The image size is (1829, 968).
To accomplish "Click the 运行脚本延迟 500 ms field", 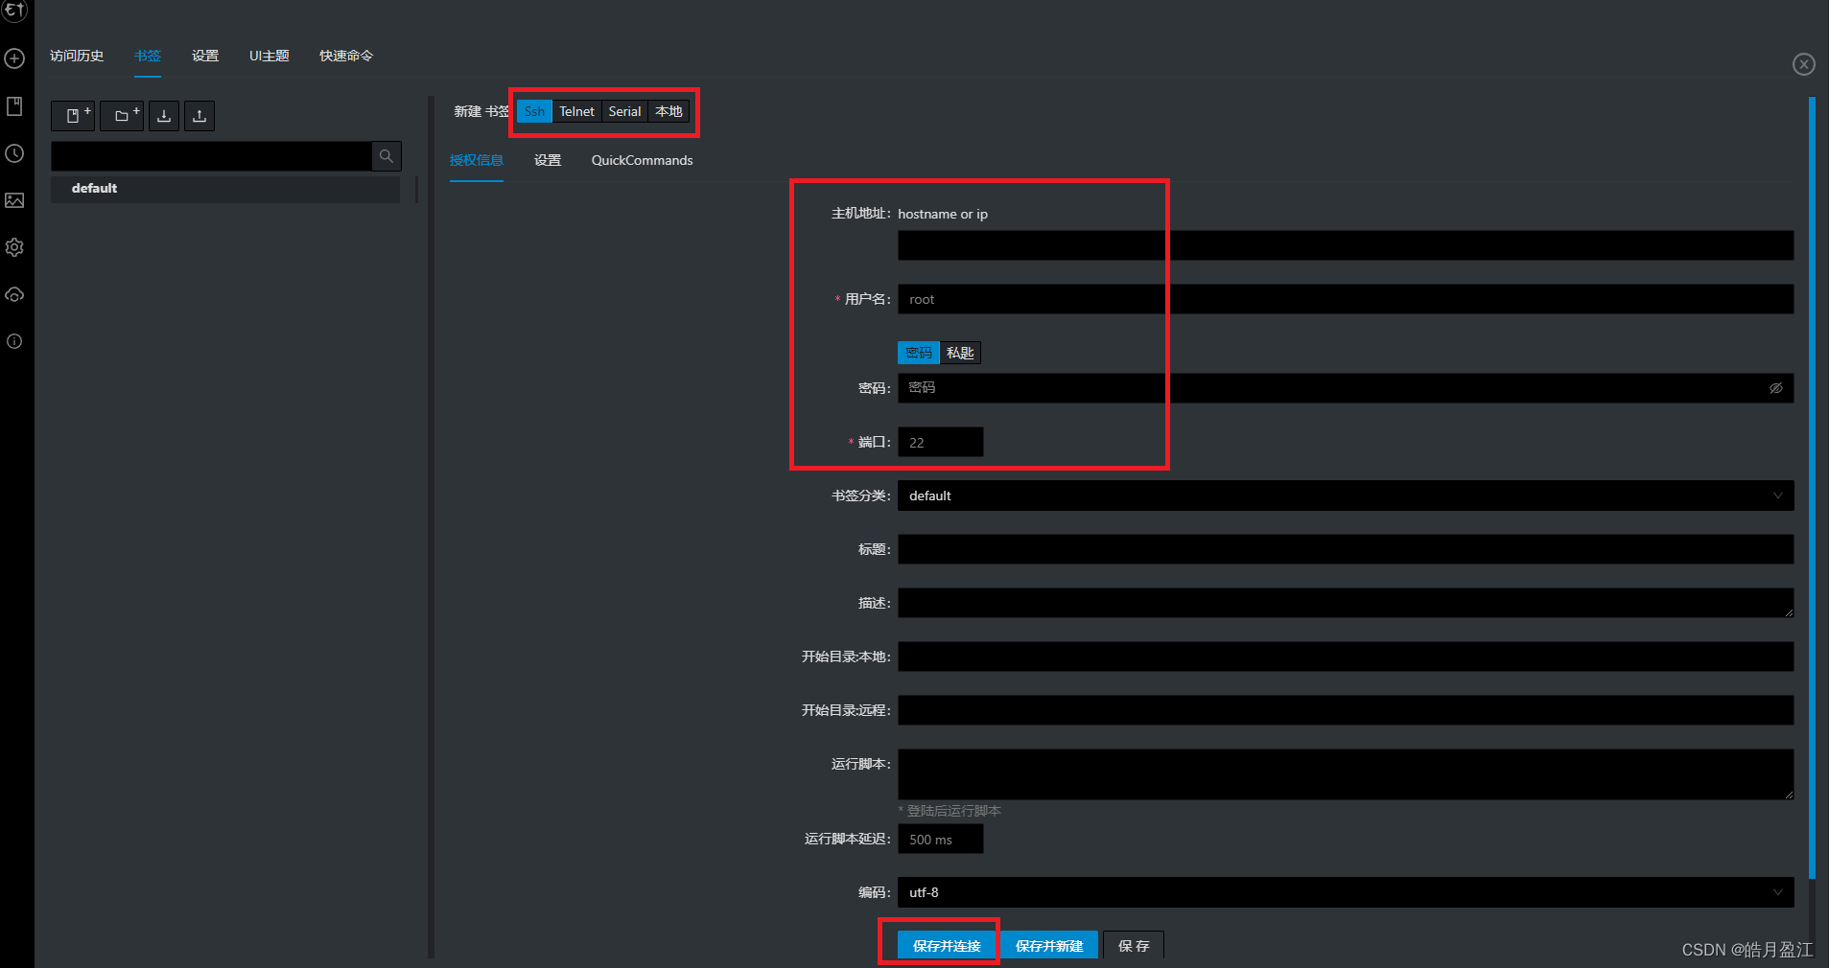I will [941, 839].
